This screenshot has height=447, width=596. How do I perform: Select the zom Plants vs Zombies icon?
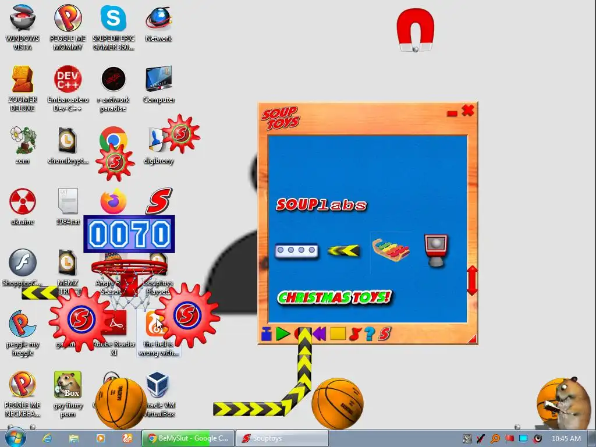pyautogui.click(x=23, y=145)
